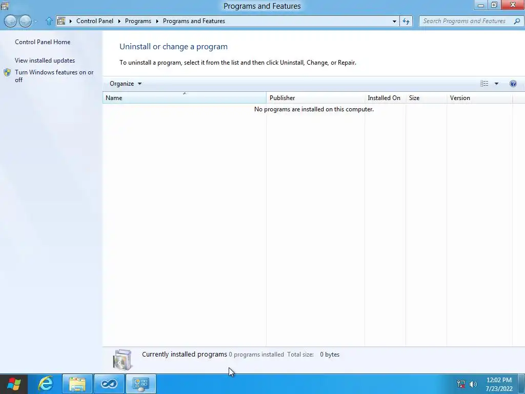Click network status tray icon
The height and width of the screenshot is (394, 525).
461,384
